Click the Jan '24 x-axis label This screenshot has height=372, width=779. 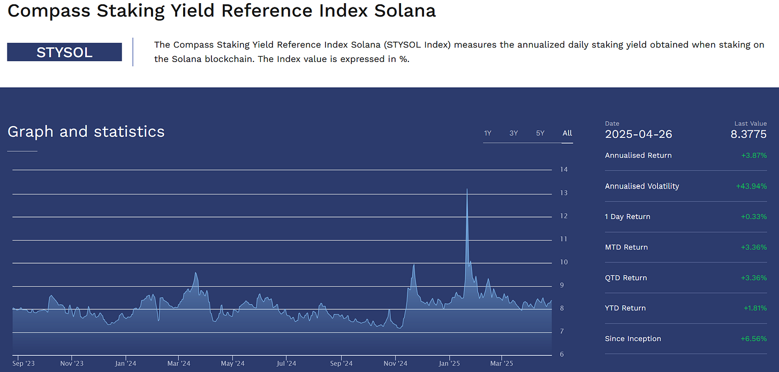click(125, 363)
